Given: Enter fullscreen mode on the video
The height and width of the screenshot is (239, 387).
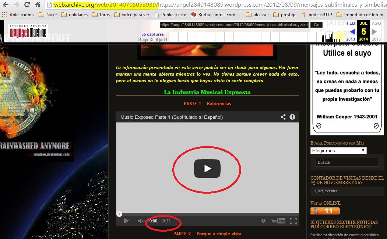Looking at the screenshot, I should click(x=293, y=221).
